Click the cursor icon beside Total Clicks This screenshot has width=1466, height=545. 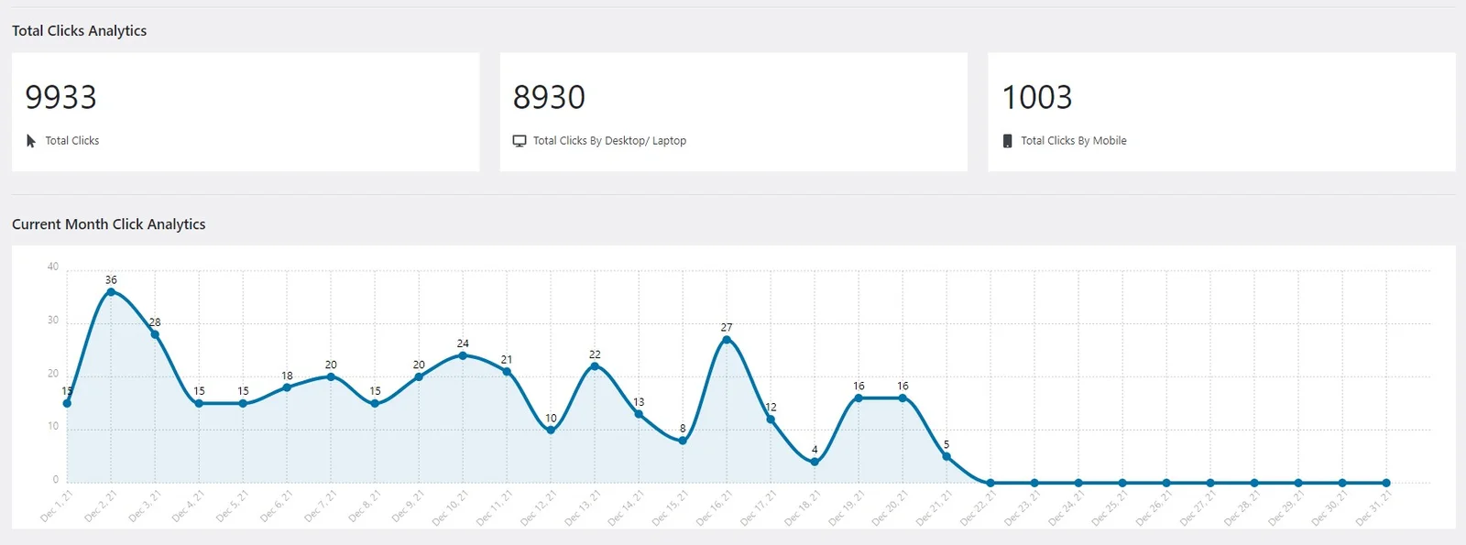click(x=31, y=141)
